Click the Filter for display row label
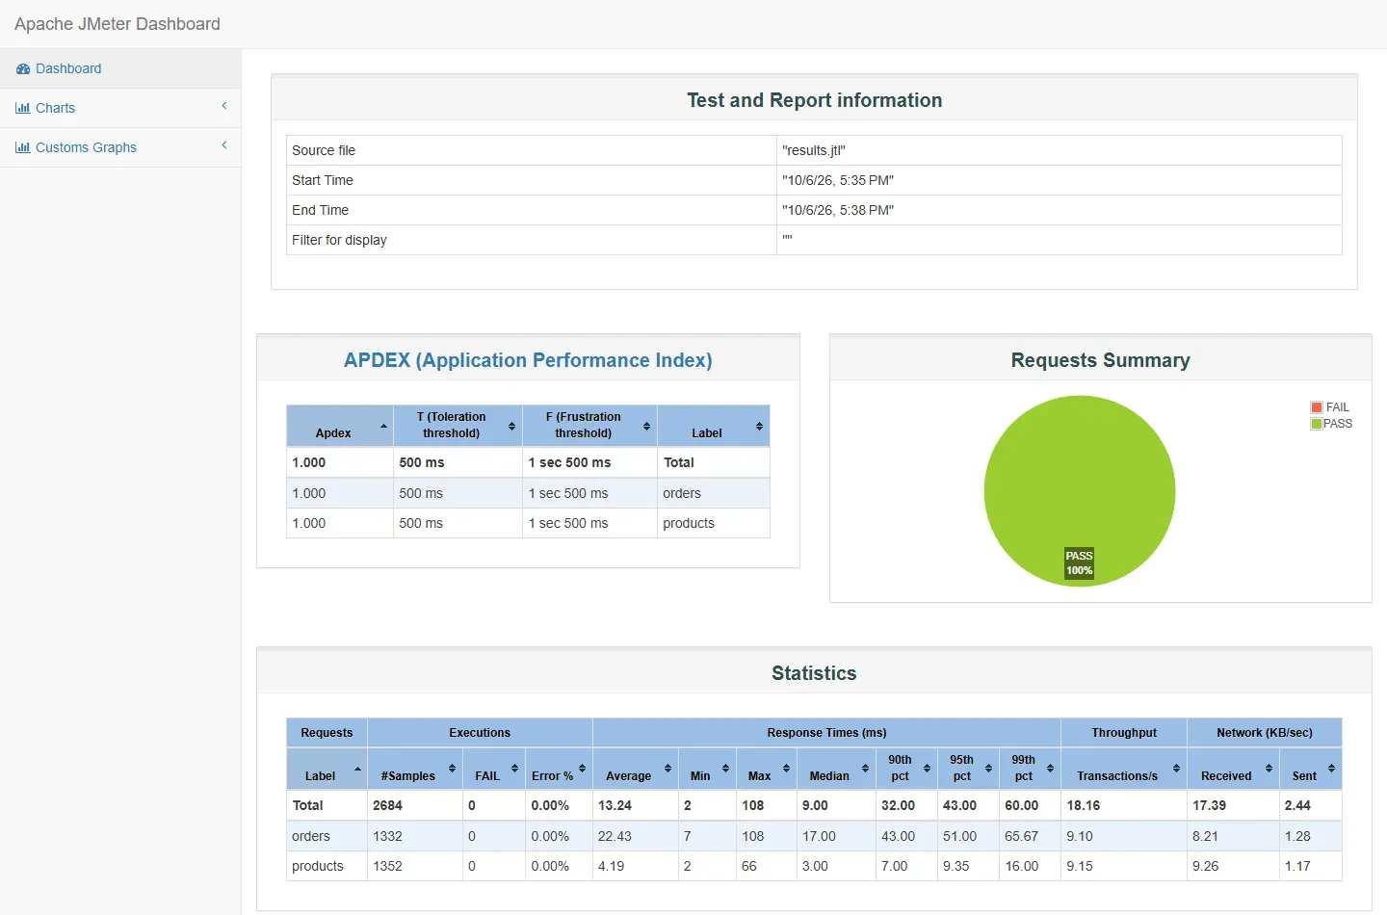 click(339, 240)
